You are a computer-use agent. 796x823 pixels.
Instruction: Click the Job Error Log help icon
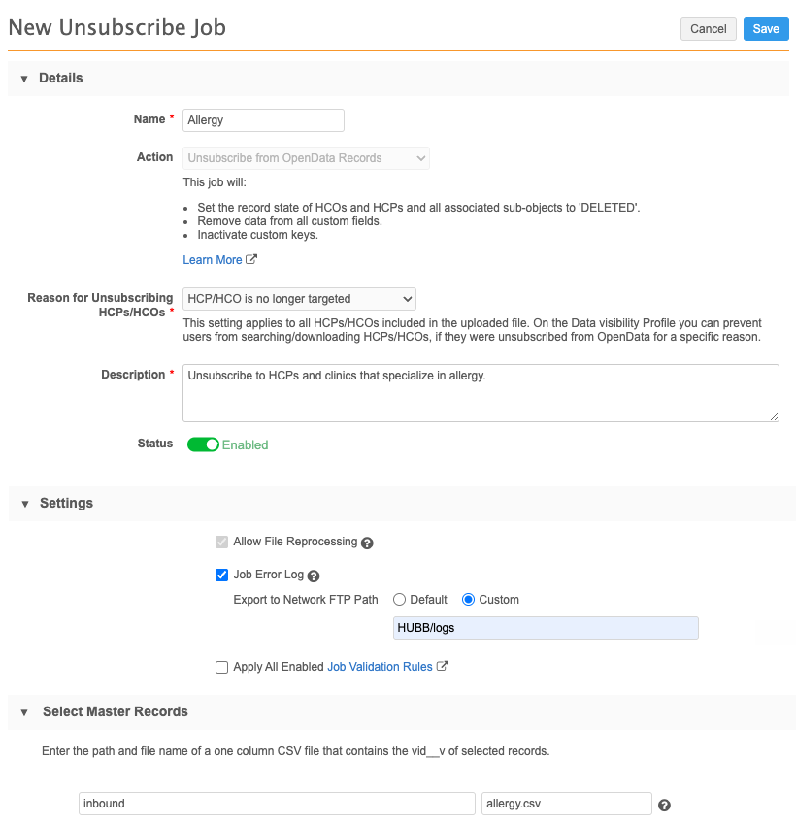[x=314, y=576]
